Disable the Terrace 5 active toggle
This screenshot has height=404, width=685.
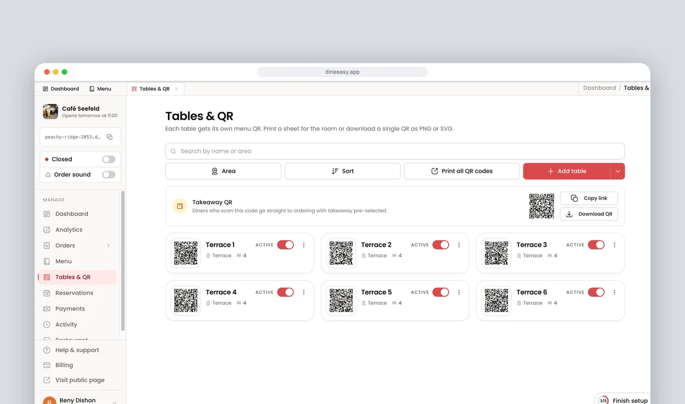point(441,292)
